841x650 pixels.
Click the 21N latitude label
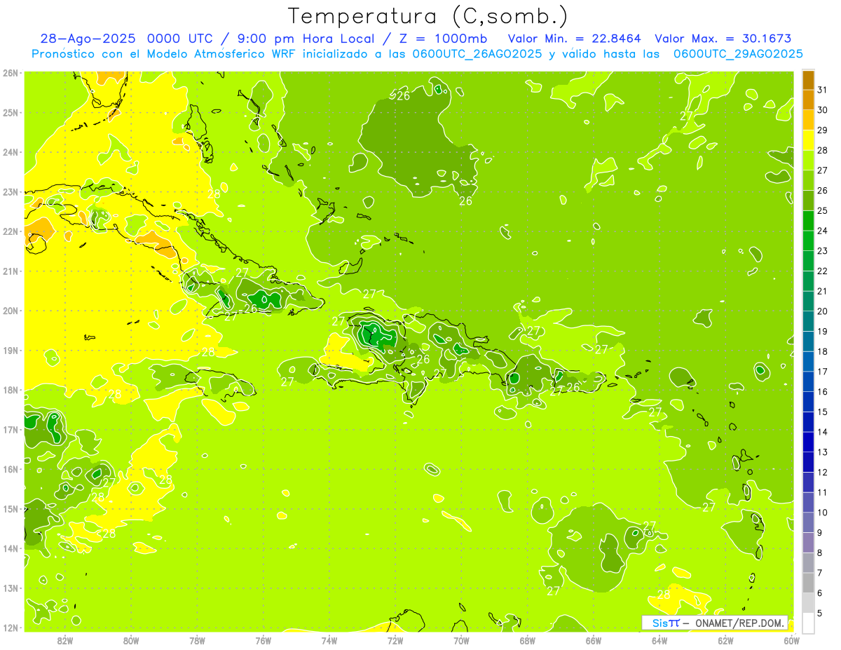click(11, 271)
